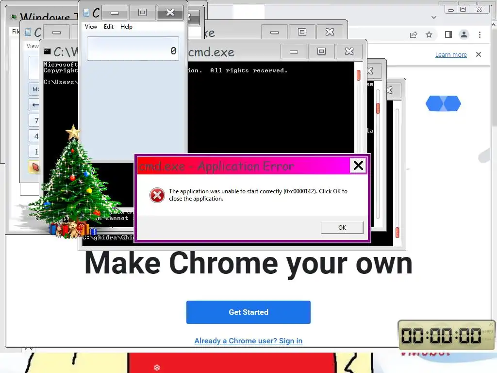Click the red scrollbar thumb in cmd.exe window

tap(359, 75)
